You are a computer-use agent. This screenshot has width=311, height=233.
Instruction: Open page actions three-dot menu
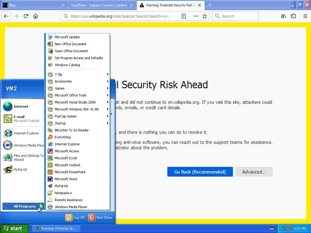point(196,16)
